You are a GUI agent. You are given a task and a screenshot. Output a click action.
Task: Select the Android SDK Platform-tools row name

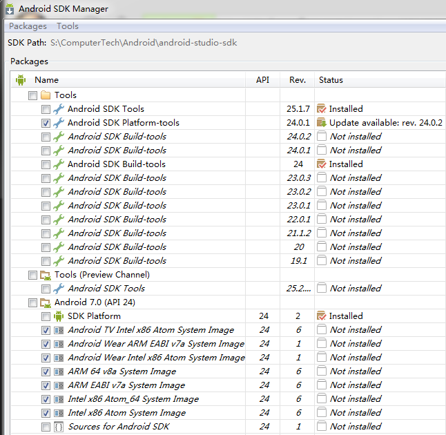124,123
